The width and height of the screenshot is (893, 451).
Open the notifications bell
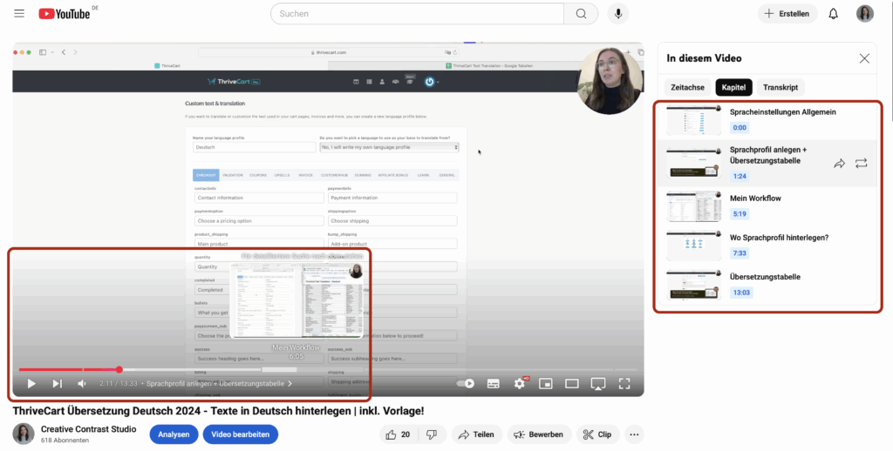click(833, 14)
